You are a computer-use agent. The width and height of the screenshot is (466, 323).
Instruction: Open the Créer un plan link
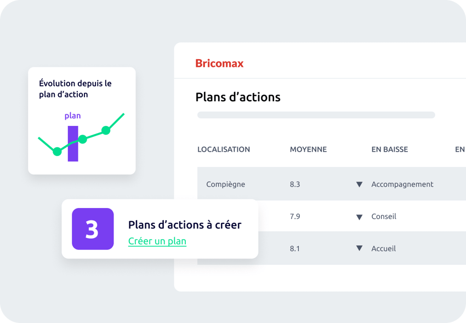(157, 241)
